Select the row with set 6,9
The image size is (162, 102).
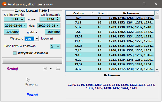pyautogui.click(x=110, y=18)
